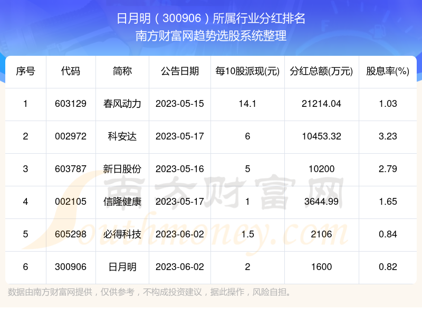Click dividend total 2106

point(321,234)
